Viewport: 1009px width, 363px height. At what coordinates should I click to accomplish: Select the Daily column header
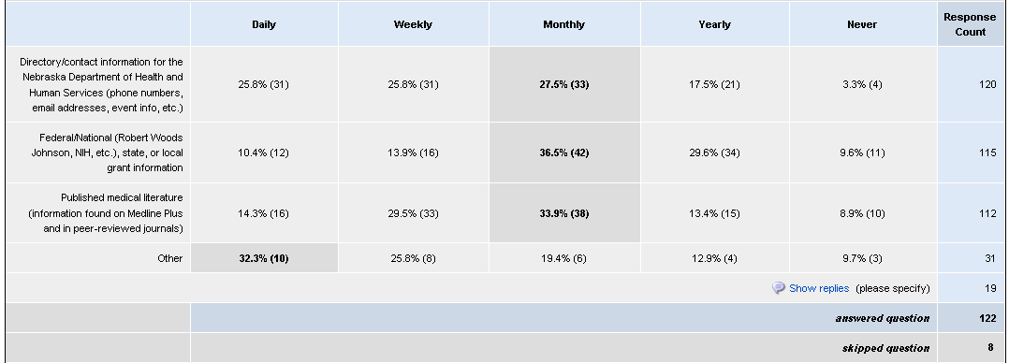pos(264,24)
